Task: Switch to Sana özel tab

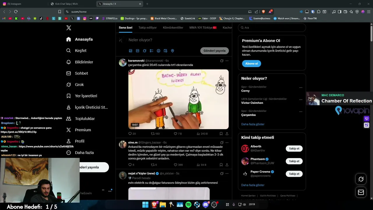Action: [x=126, y=27]
